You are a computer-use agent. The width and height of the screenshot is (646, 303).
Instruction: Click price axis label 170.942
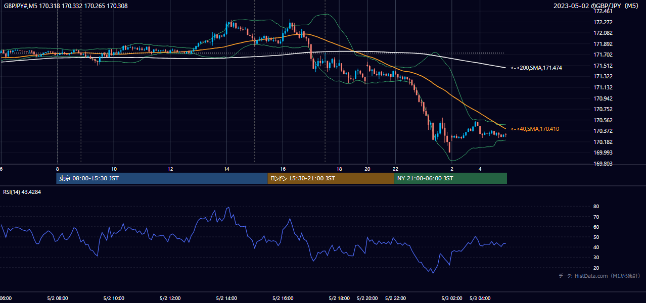pyautogui.click(x=603, y=98)
